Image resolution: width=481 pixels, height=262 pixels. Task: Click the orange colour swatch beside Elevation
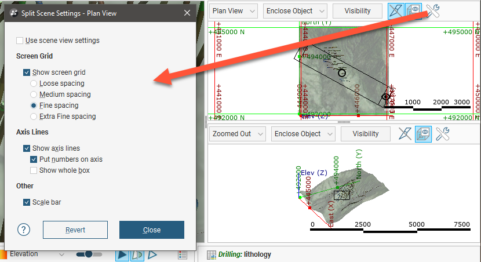(x=3, y=254)
